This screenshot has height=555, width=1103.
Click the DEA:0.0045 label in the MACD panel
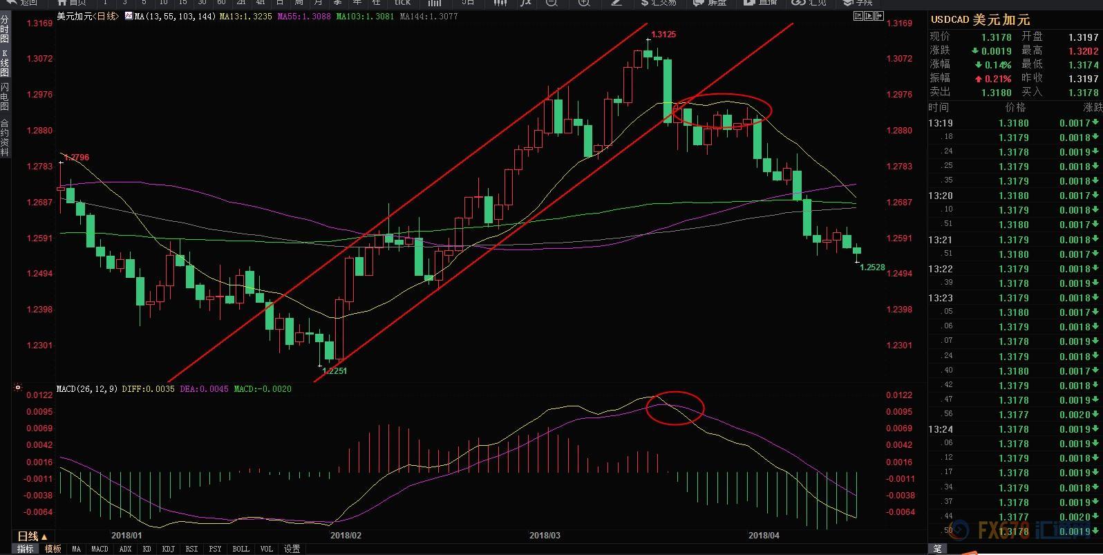coord(204,389)
